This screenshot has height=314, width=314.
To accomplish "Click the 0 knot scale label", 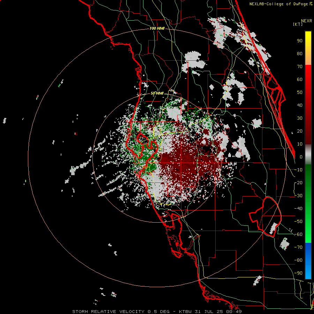I will click(301, 157).
